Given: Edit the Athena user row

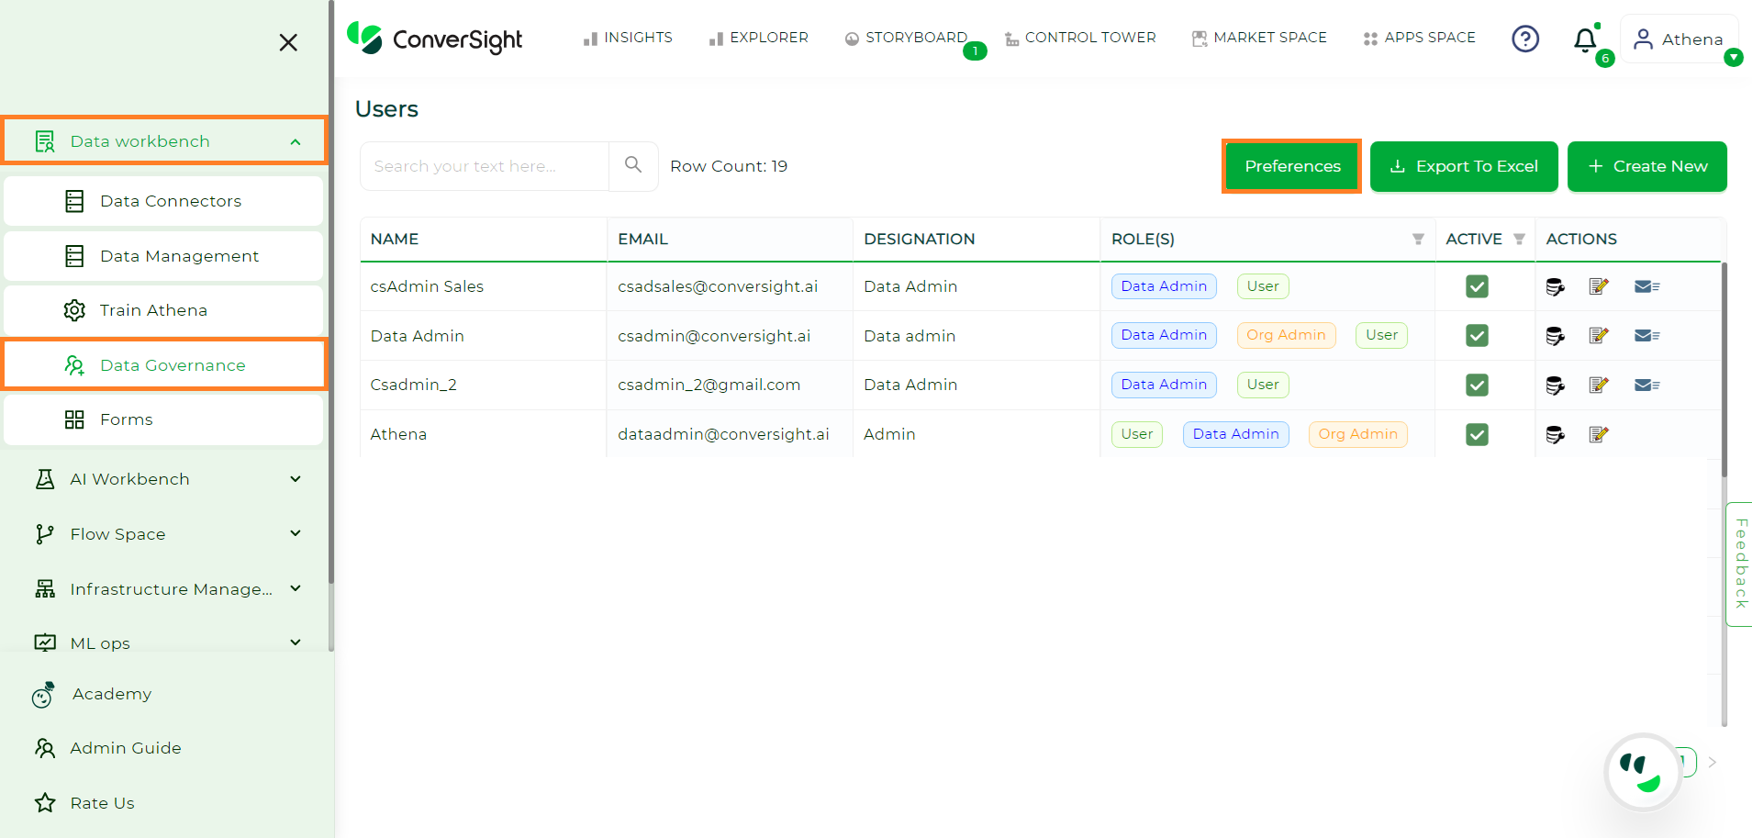Looking at the screenshot, I should 1599,434.
